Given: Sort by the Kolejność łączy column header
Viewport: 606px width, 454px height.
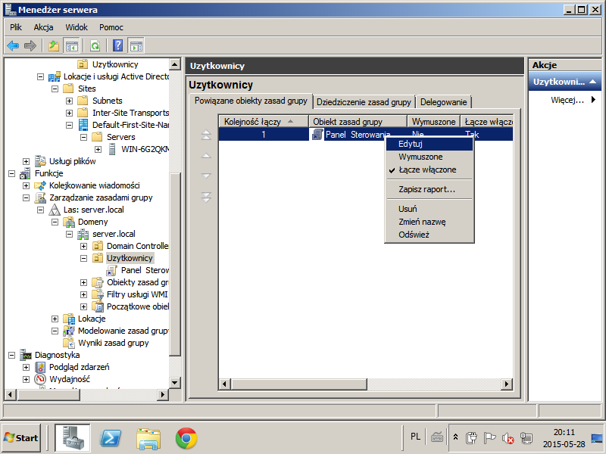Looking at the screenshot, I should pyautogui.click(x=263, y=122).
